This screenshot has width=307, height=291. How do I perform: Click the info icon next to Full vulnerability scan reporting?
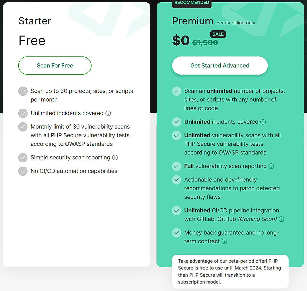coord(271,166)
